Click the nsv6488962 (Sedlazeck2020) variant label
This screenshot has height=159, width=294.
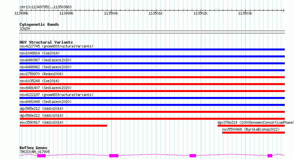click(46, 67)
